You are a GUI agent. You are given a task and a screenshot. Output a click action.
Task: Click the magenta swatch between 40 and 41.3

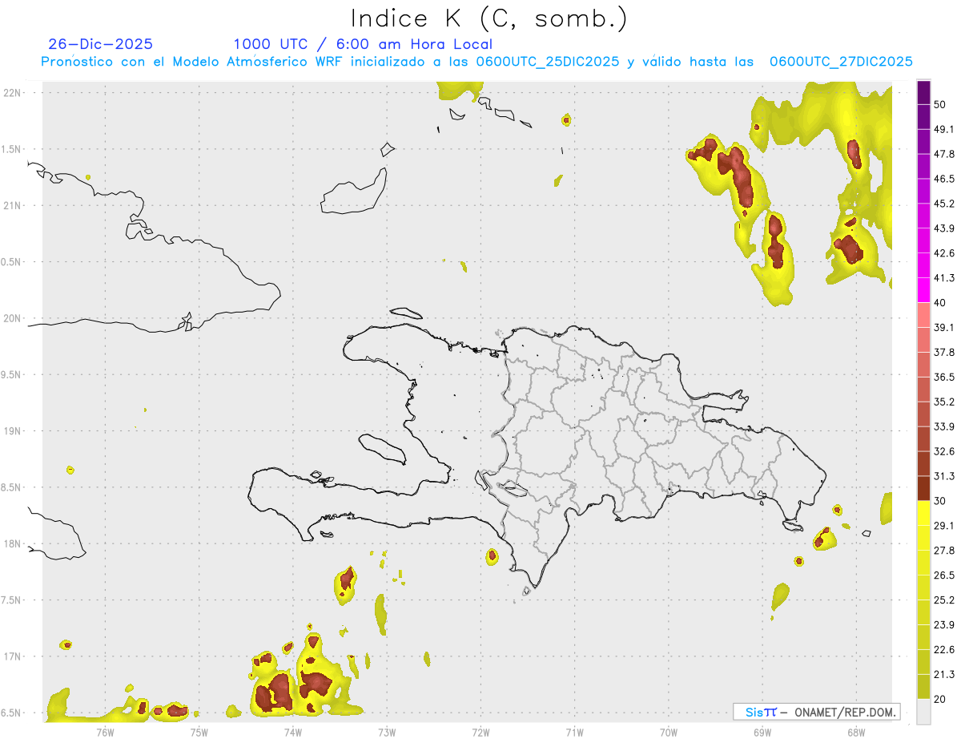tap(923, 290)
